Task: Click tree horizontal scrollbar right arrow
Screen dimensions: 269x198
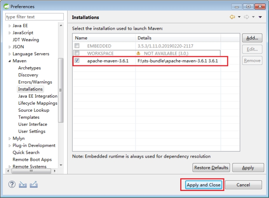Action: pos(55,171)
